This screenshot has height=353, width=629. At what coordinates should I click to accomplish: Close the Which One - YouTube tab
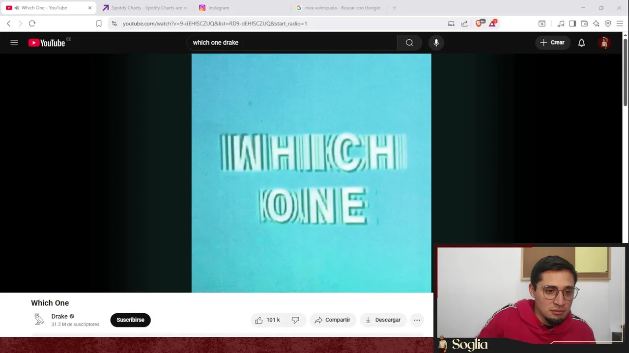click(90, 8)
